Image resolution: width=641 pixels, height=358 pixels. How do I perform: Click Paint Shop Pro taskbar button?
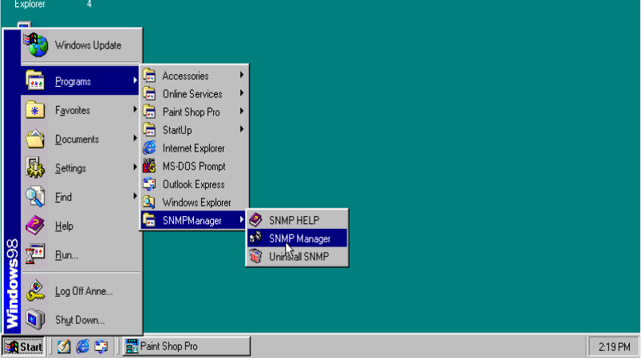tap(187, 346)
